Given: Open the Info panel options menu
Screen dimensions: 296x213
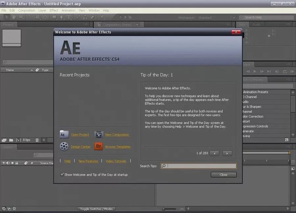Looking at the screenshot, I should [288, 24].
